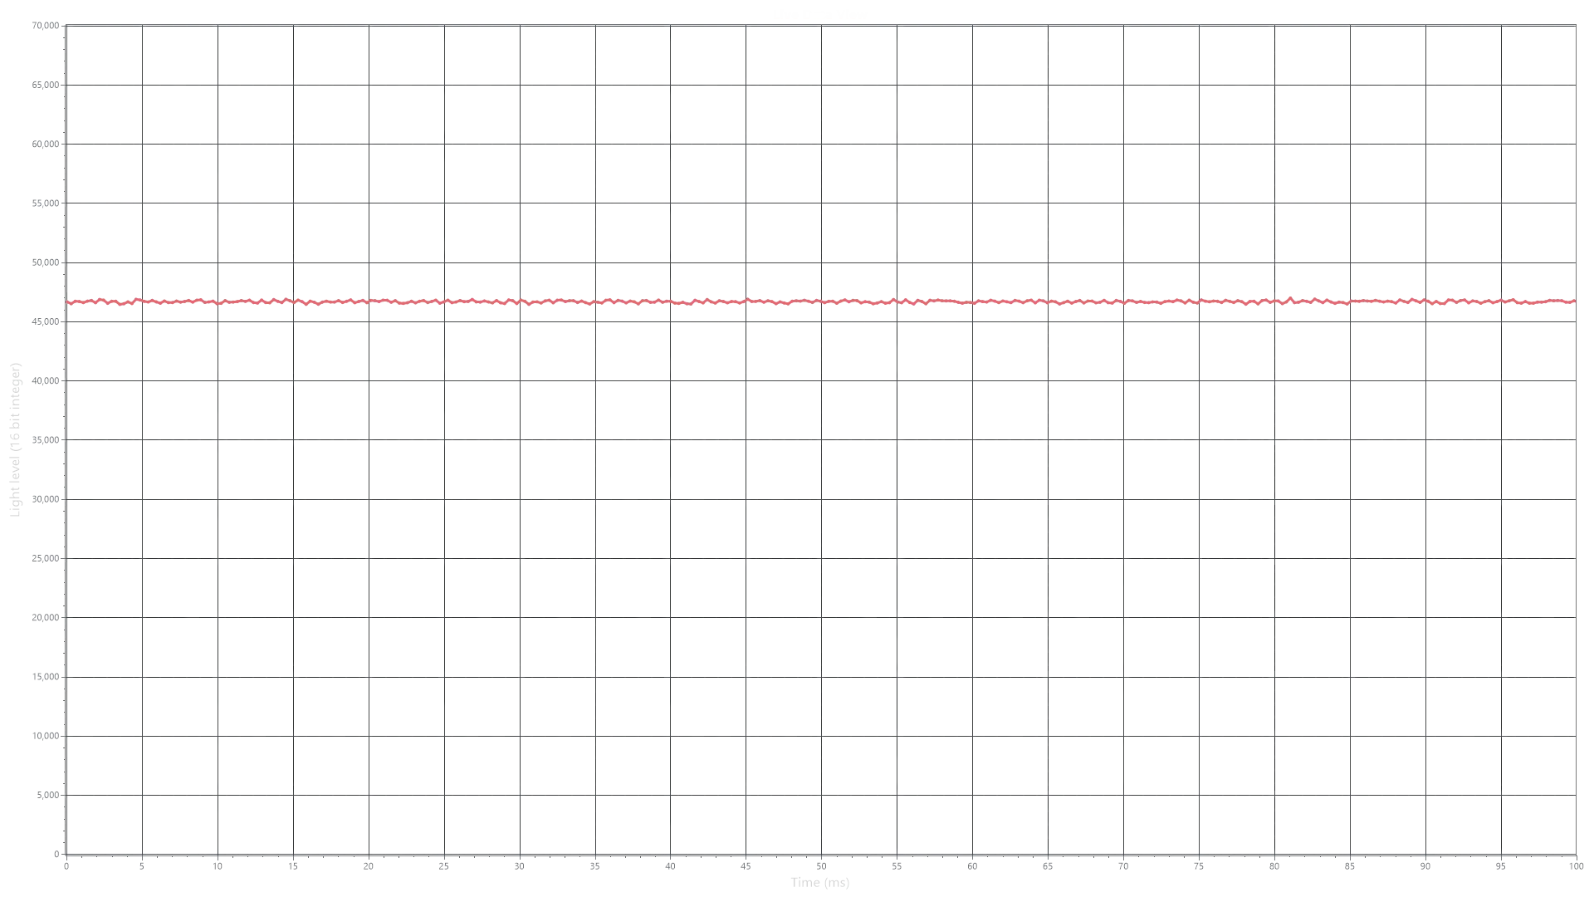The image size is (1594, 897).
Task: Click the topmost y-axis tick label
Action: coord(44,27)
